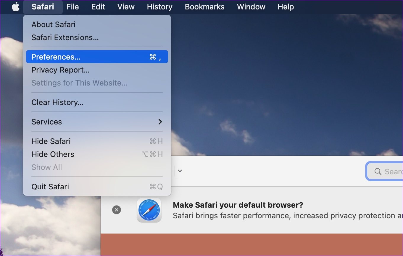Choose Safari Extensions… from the menu
The height and width of the screenshot is (256, 403).
[x=97, y=37]
